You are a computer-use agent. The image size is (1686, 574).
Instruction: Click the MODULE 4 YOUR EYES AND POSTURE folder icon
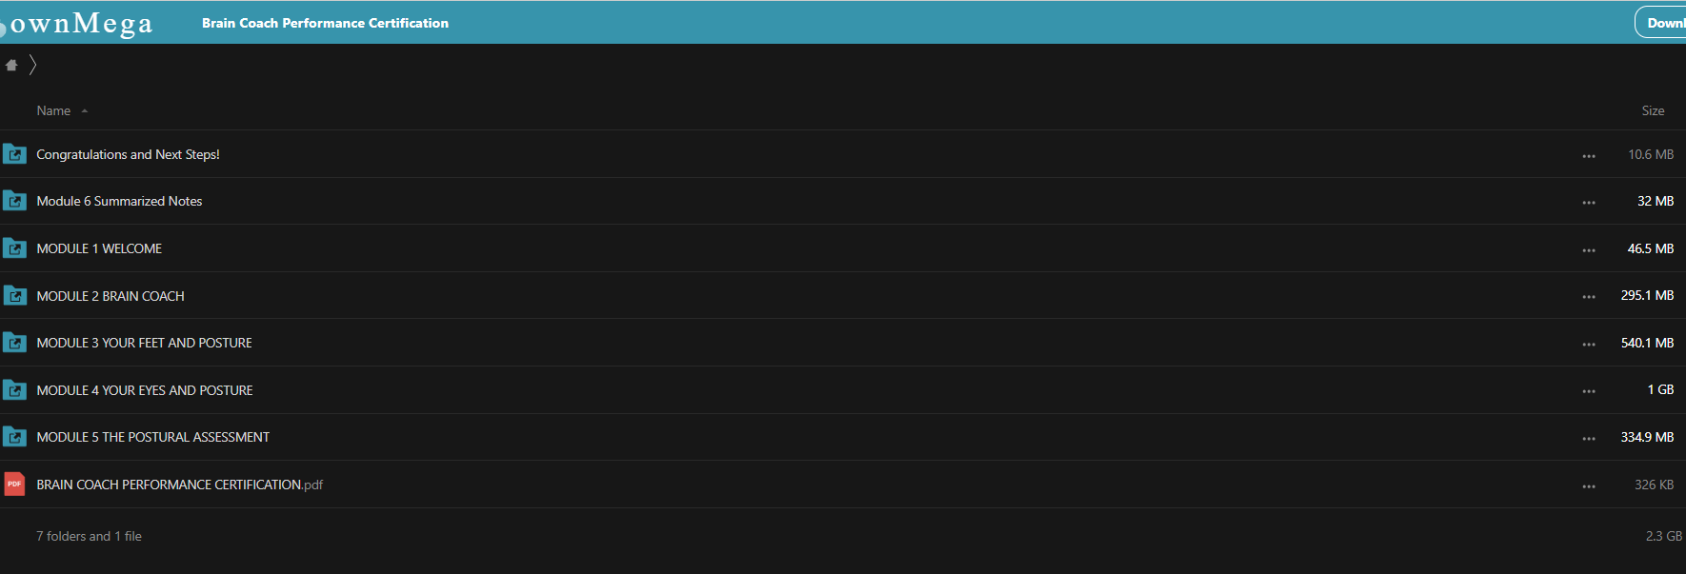point(14,390)
